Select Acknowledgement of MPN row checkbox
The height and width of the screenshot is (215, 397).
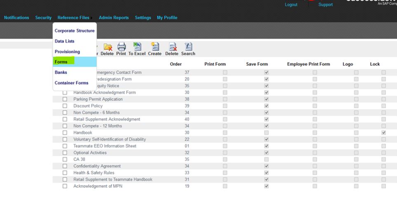(x=65, y=186)
